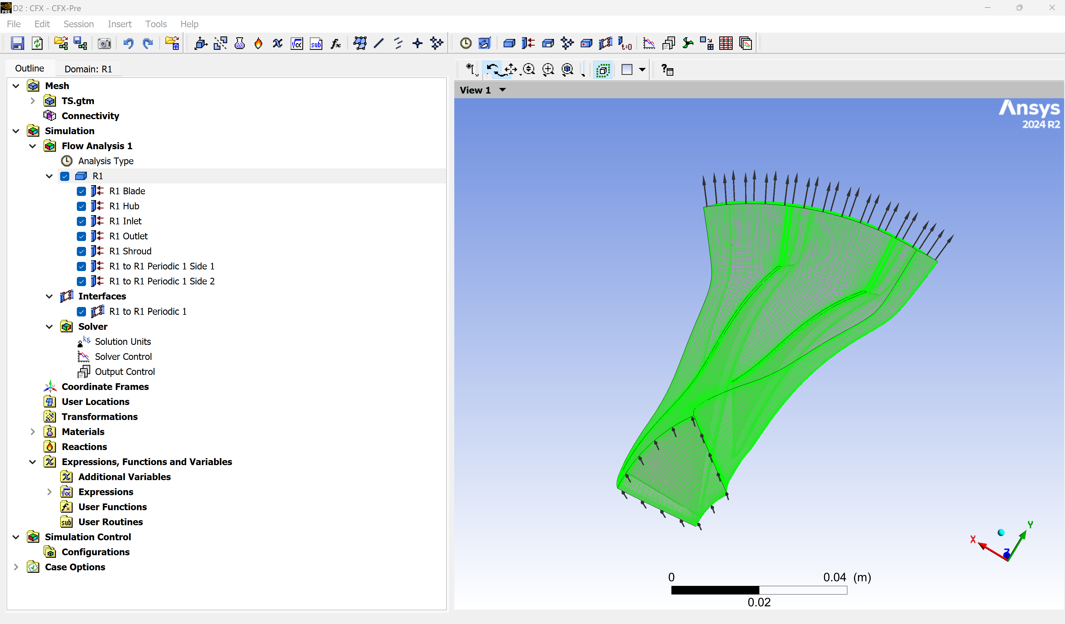
Task: Expand the TS.gtm tree node
Action: pyautogui.click(x=33, y=101)
